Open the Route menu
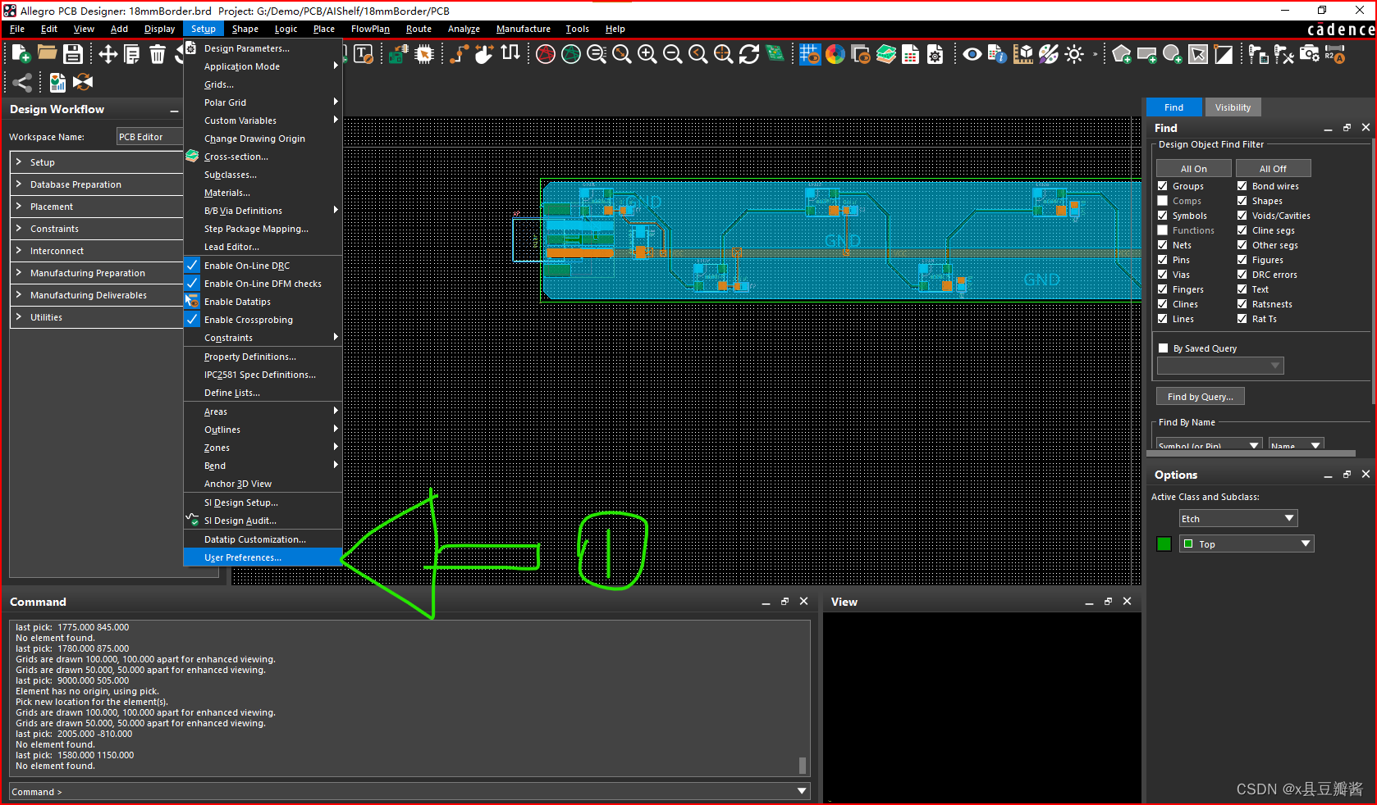This screenshot has width=1377, height=805. pyautogui.click(x=419, y=29)
